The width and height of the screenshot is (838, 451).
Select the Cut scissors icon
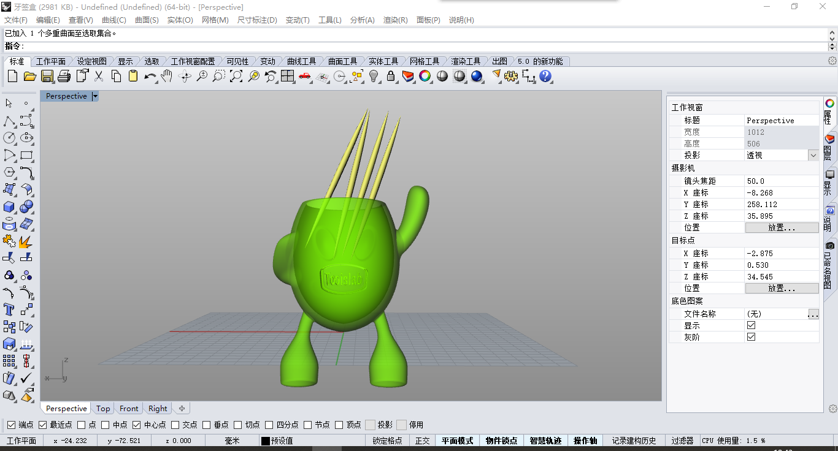99,76
